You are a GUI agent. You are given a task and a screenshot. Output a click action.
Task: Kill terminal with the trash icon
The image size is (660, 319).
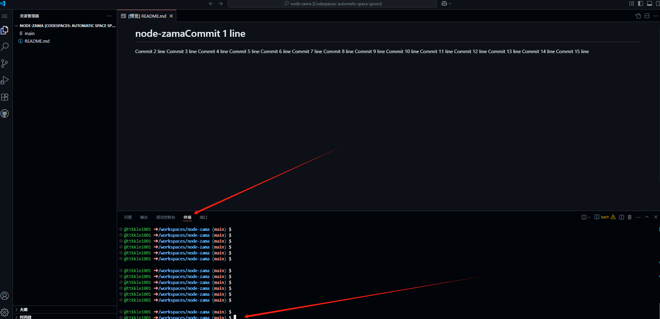point(629,217)
